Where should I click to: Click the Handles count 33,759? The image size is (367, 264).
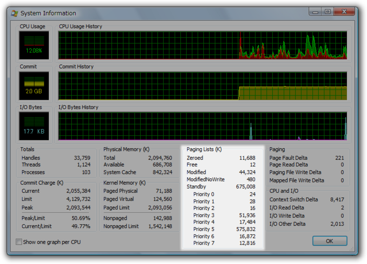click(82, 158)
